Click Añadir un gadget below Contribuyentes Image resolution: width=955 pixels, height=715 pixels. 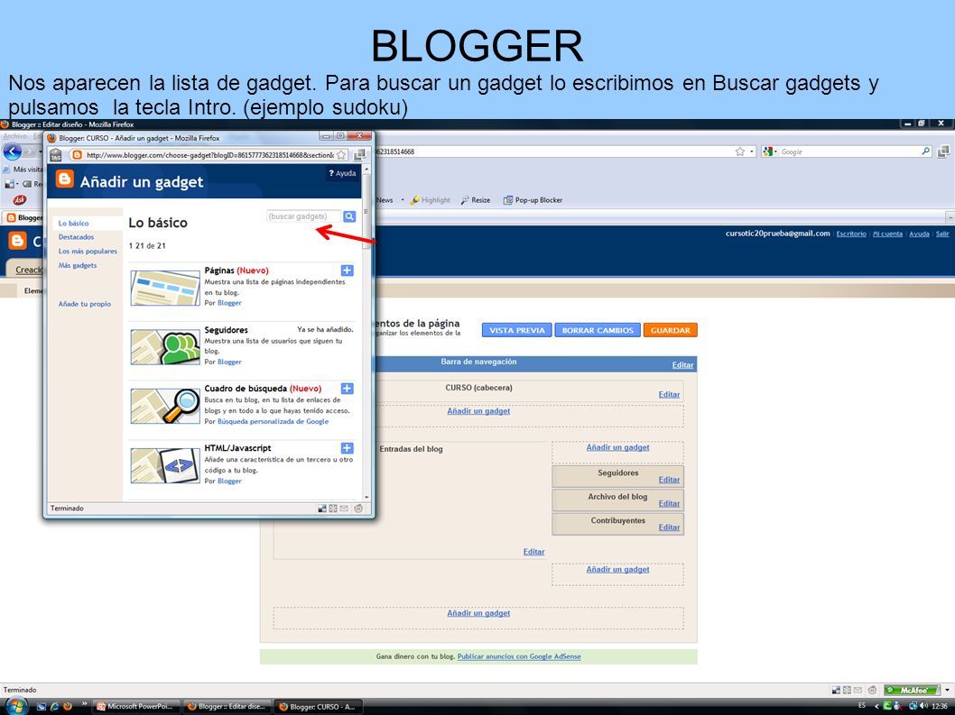(x=617, y=570)
